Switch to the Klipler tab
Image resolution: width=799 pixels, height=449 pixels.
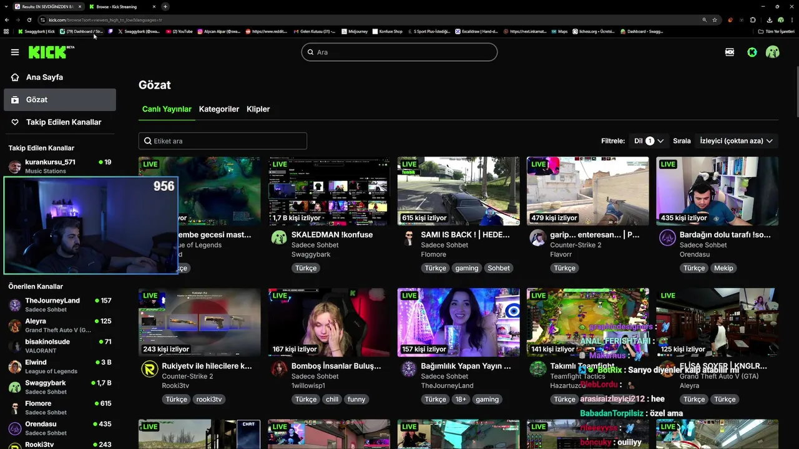(258, 109)
